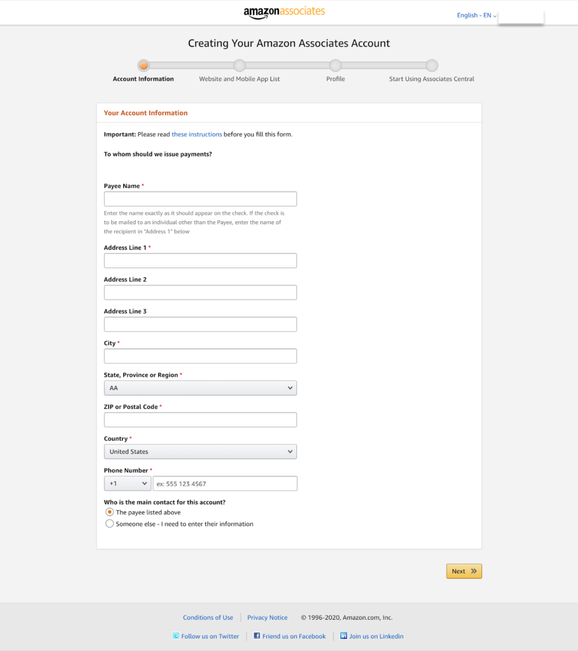Click the LinkedIn icon in footer
The width and height of the screenshot is (578, 651).
(342, 636)
